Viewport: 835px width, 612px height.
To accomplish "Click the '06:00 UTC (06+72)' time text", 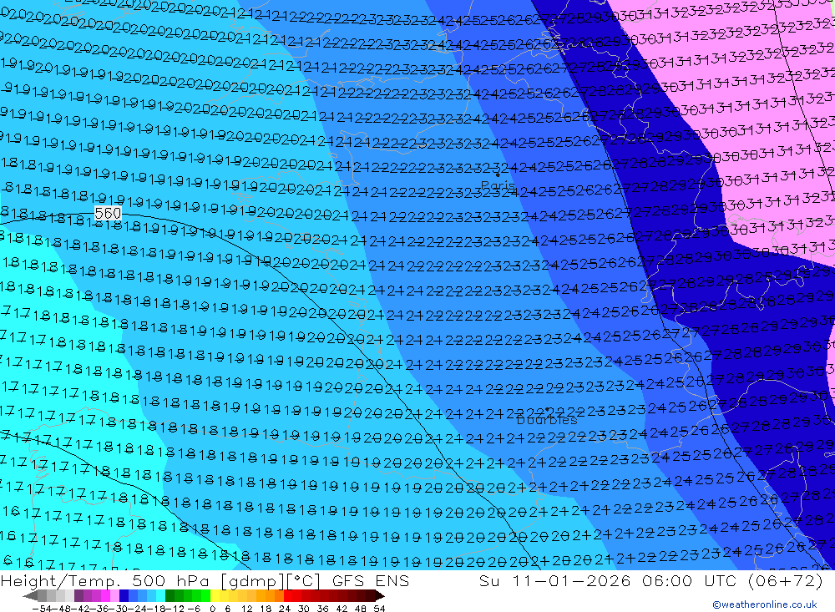I will pyautogui.click(x=732, y=580).
